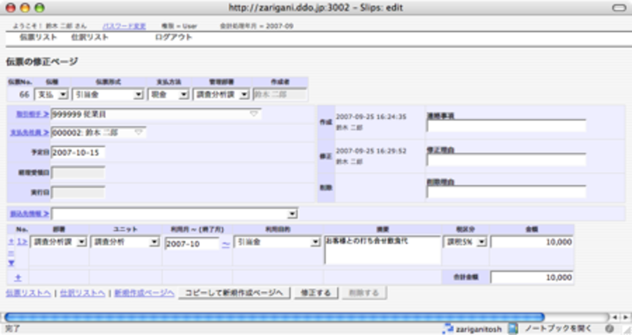Click the パスワード変更 link
The height and width of the screenshot is (335, 632).
124,26
